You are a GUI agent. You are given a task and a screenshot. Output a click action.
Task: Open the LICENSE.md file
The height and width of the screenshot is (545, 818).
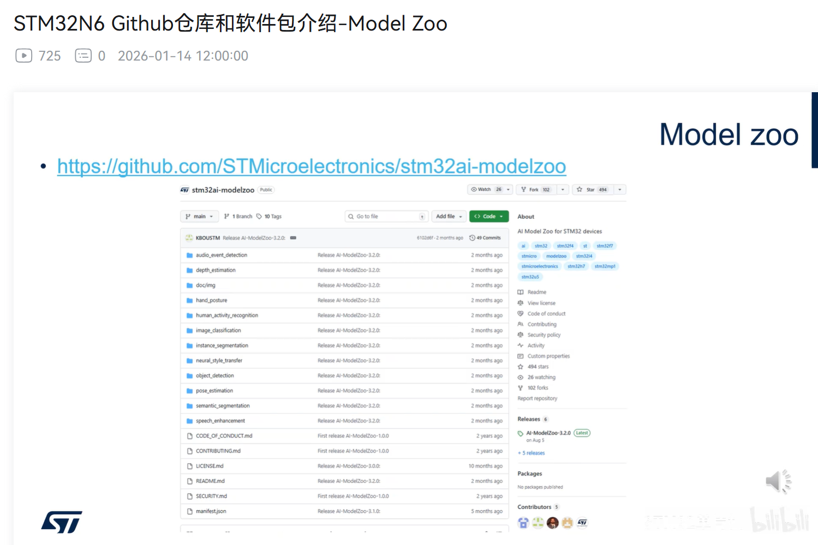(x=210, y=466)
